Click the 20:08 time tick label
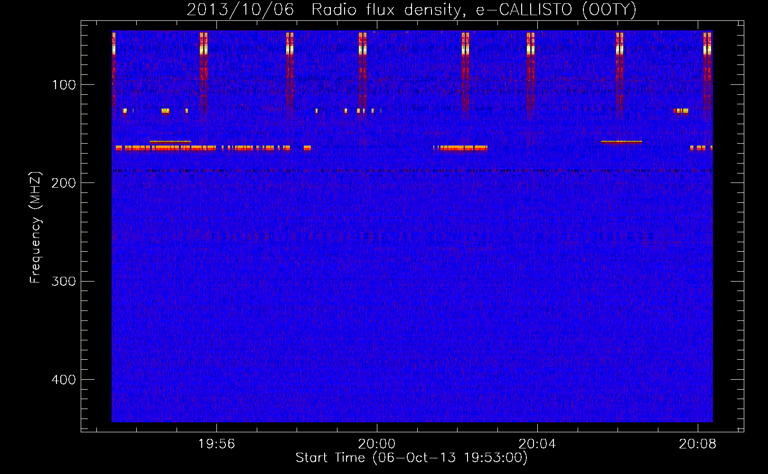Image resolution: width=768 pixels, height=474 pixels. pyautogui.click(x=698, y=444)
